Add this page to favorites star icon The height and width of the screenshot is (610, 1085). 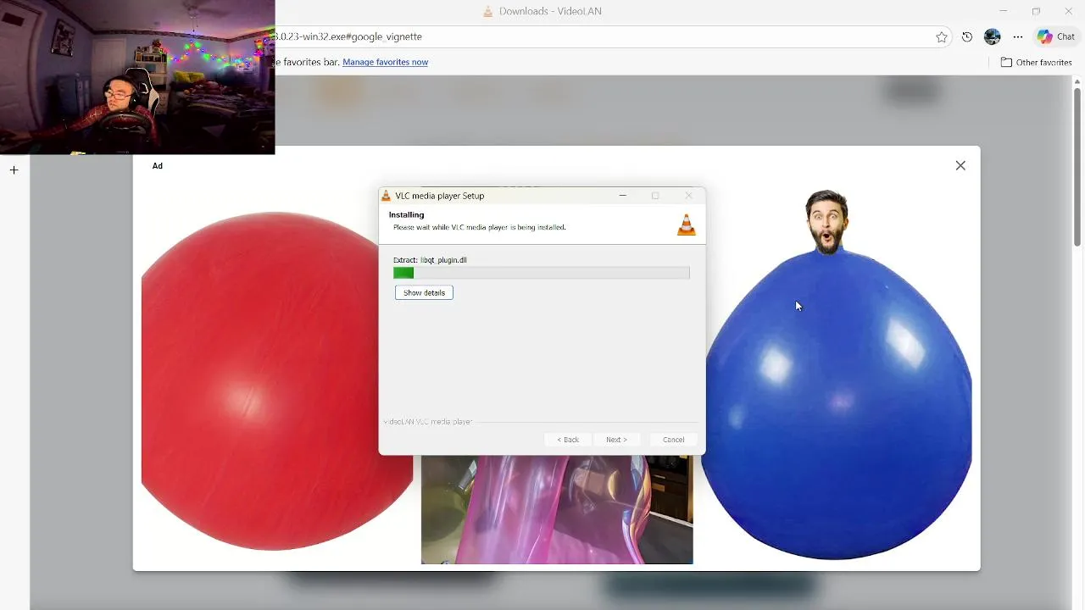click(942, 37)
